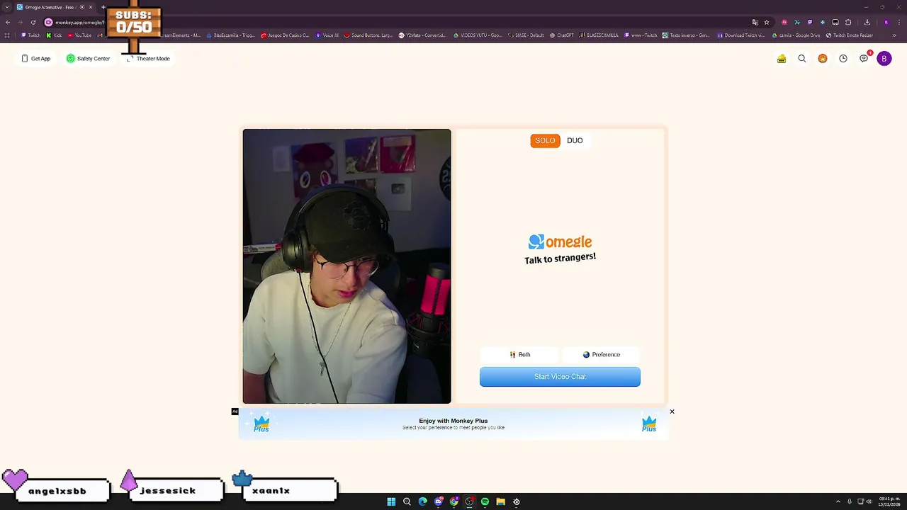Open the Voice AI bookmark

coord(327,35)
